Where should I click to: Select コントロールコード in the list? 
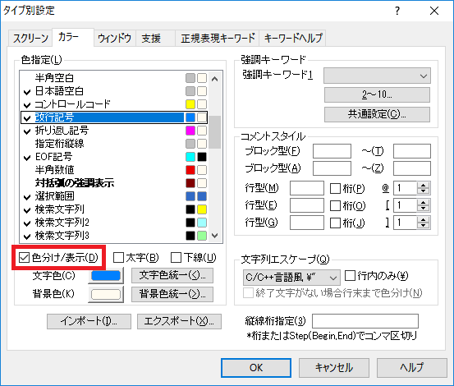pyautogui.click(x=114, y=104)
